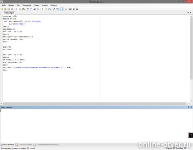The image size is (193, 150).
Task: Click the Stop program icon
Action: tap(46, 9)
